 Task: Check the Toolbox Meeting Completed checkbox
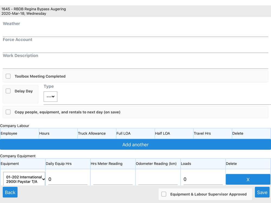tap(8, 76)
